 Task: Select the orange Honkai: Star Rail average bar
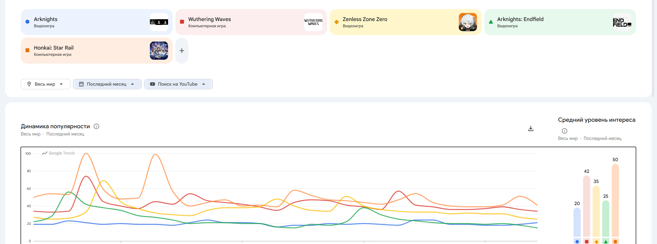[615, 200]
